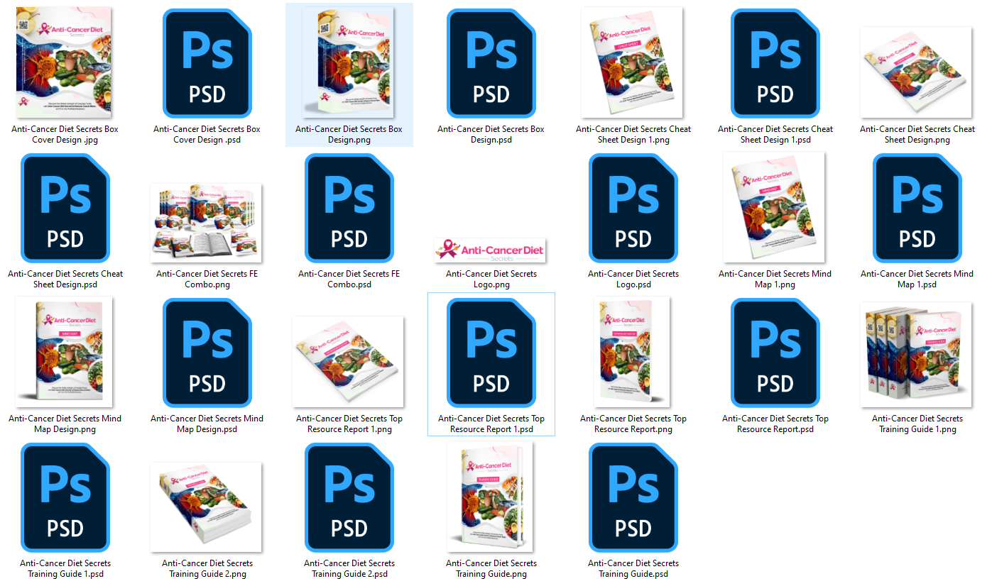Click the Logo.psd file icon
987x586 pixels.
[x=633, y=209]
